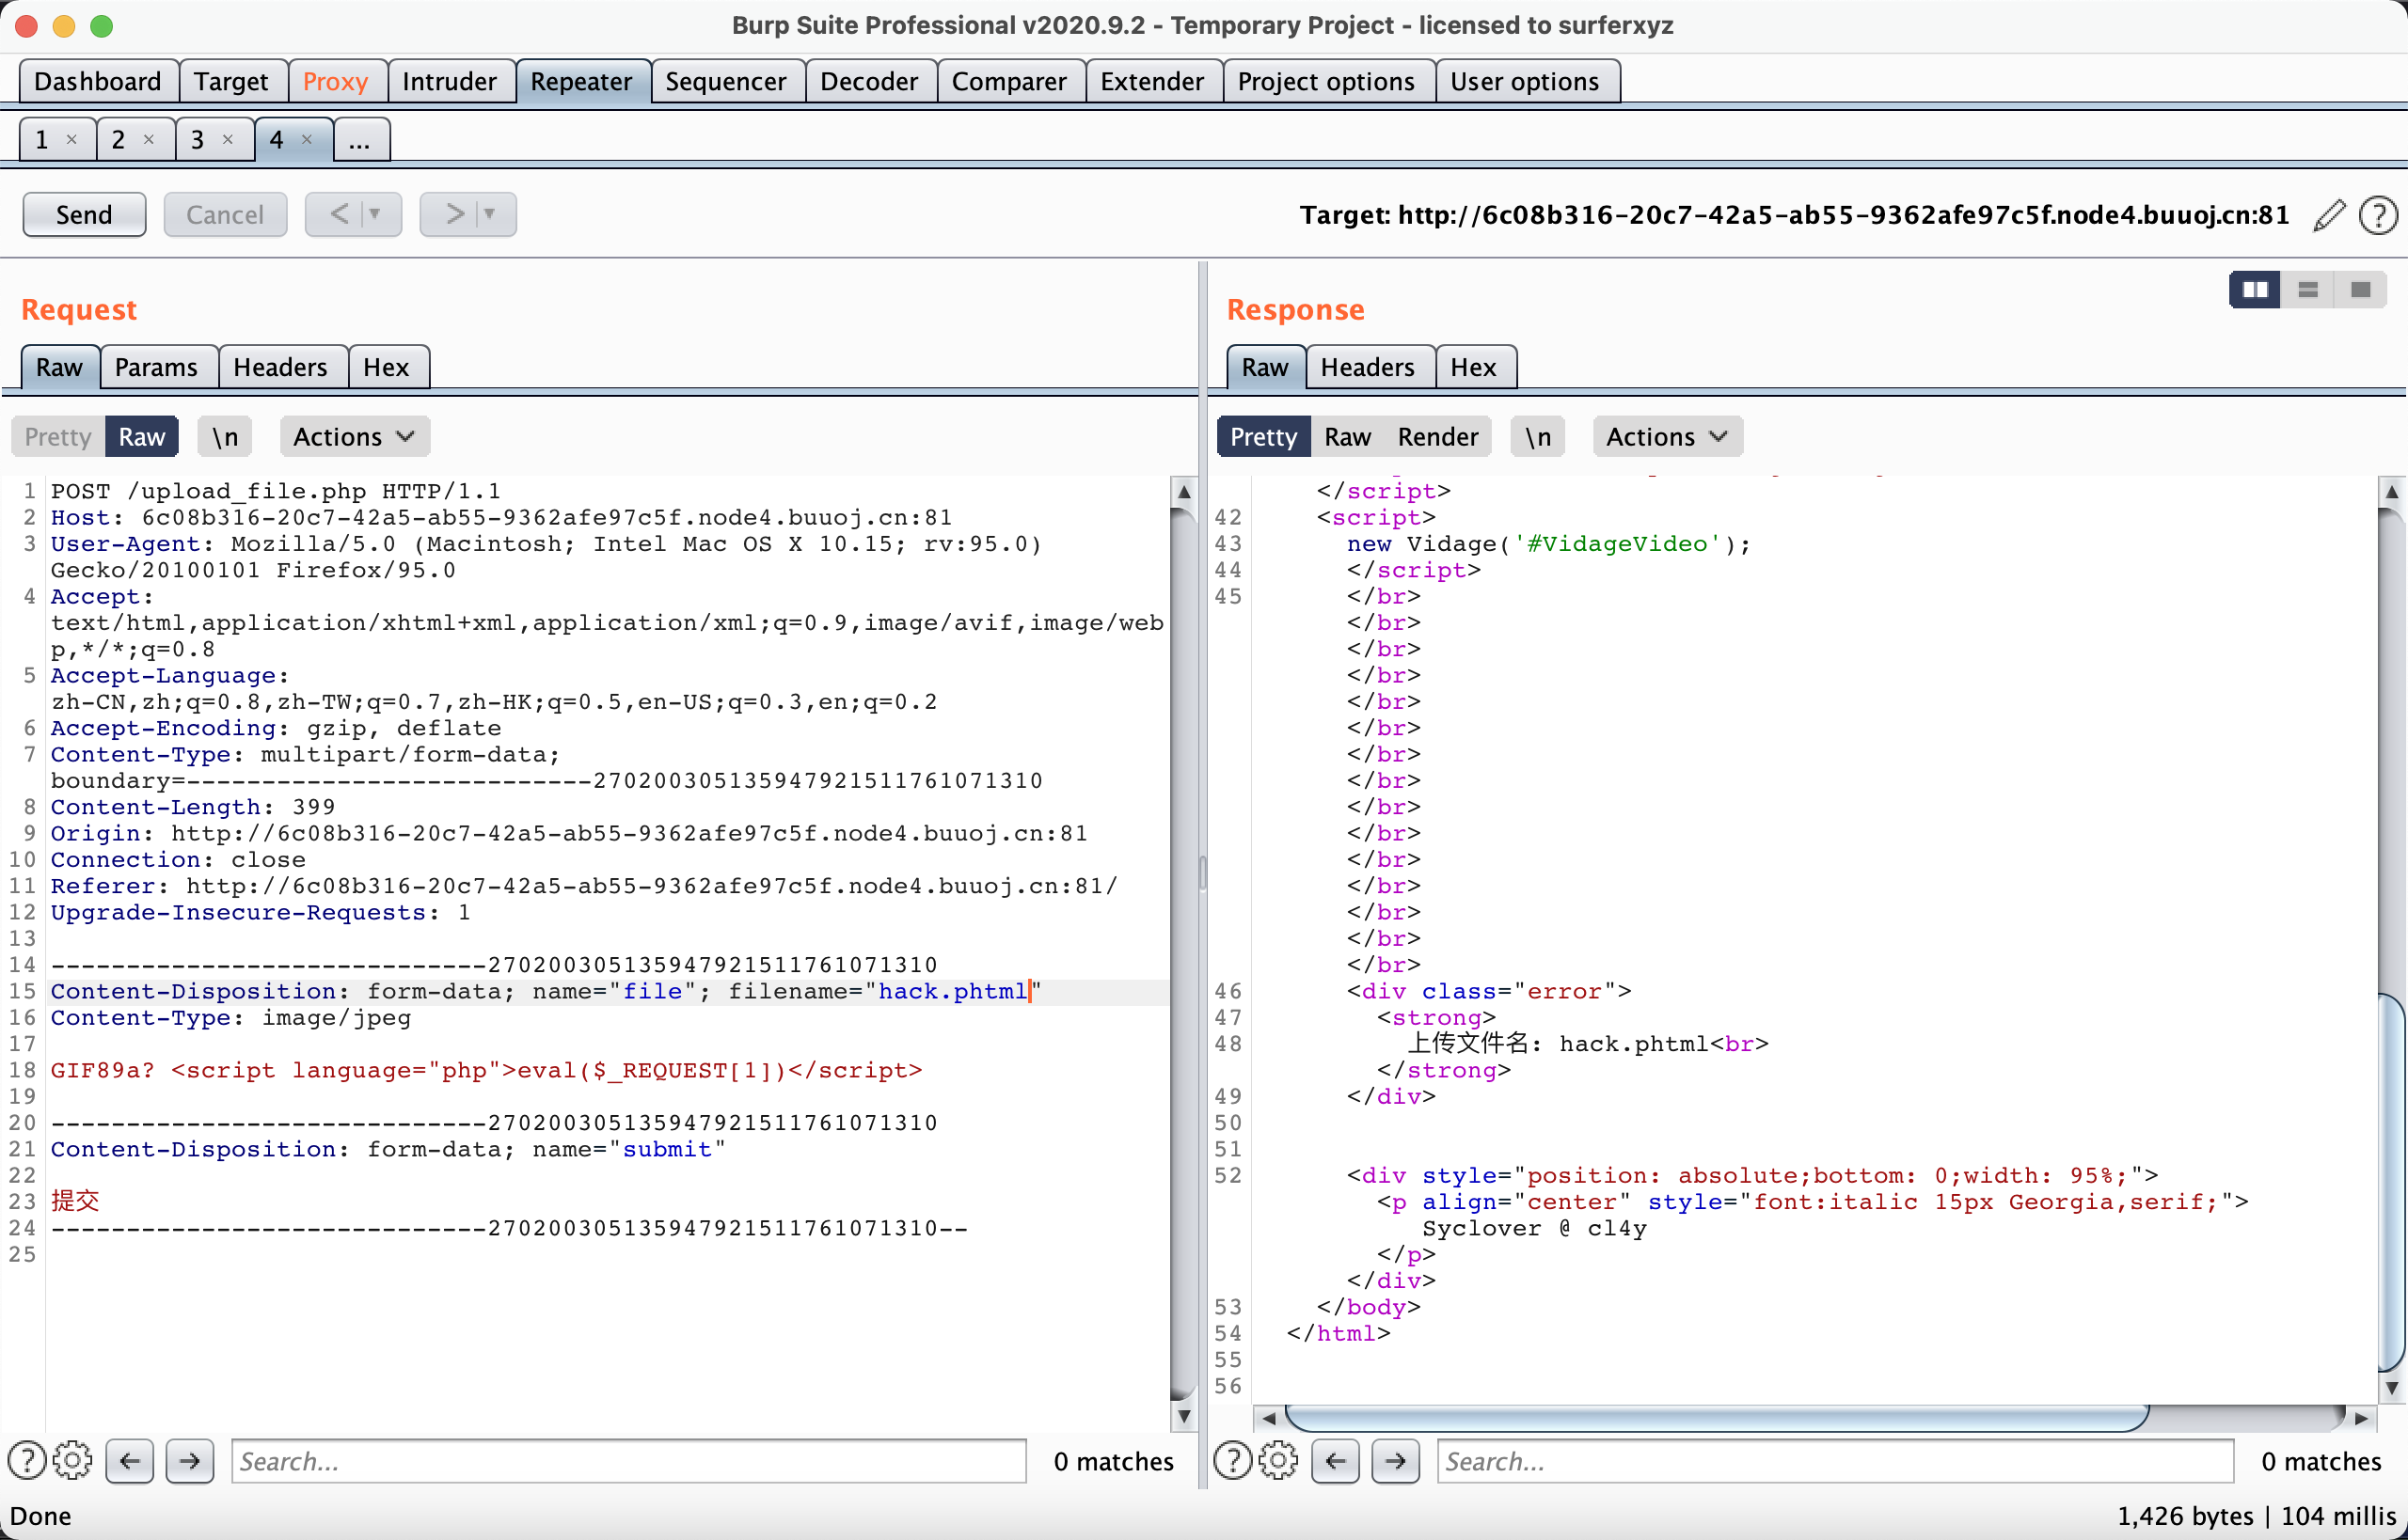Image resolution: width=2408 pixels, height=1540 pixels.
Task: Toggle response Raw view mode
Action: pyautogui.click(x=1348, y=437)
